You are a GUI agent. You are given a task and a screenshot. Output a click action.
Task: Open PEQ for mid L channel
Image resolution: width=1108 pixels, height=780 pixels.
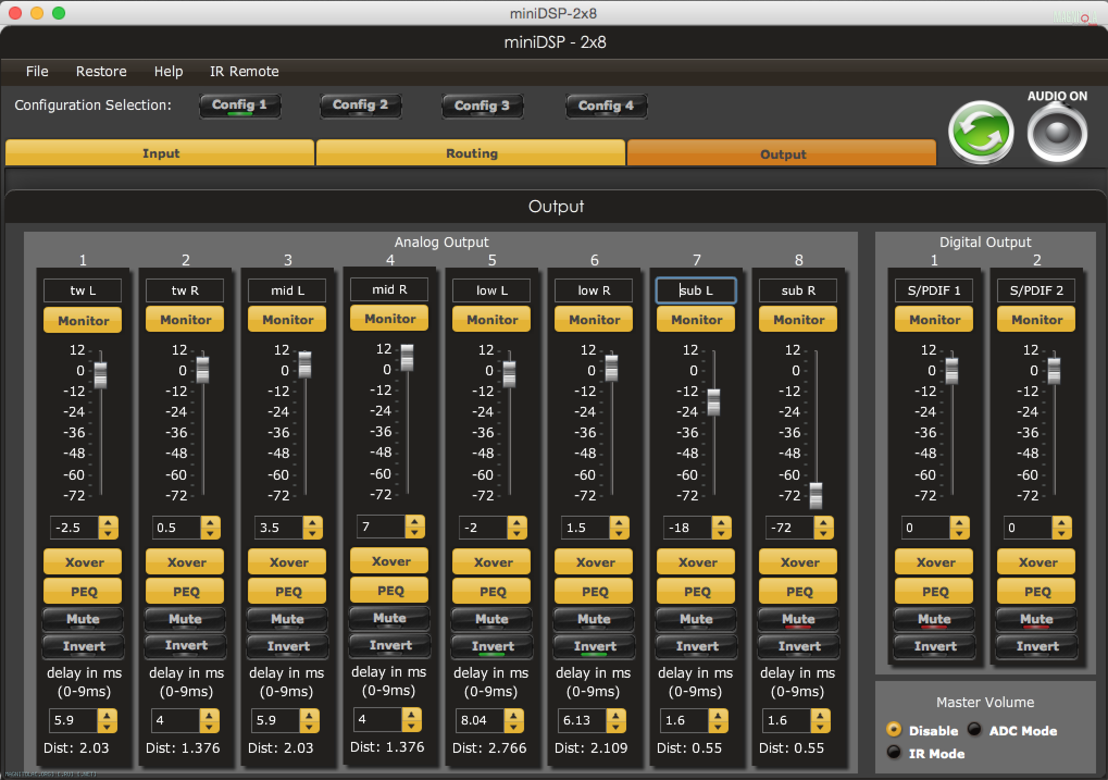[x=287, y=591]
